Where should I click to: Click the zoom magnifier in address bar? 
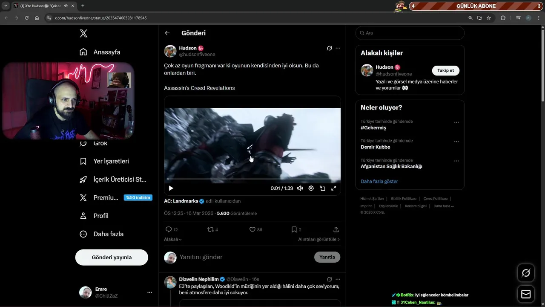pos(470,18)
